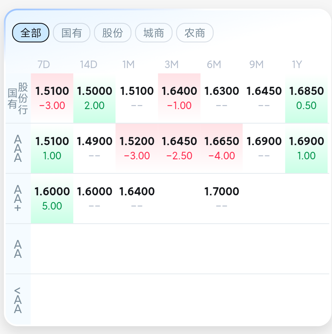Click the AAA 6M cell 1.6650
The height and width of the screenshot is (334, 332).
point(222,148)
